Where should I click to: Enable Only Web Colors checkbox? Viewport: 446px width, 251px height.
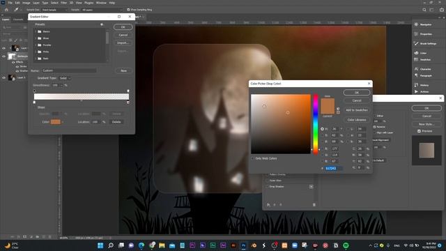coord(252,158)
